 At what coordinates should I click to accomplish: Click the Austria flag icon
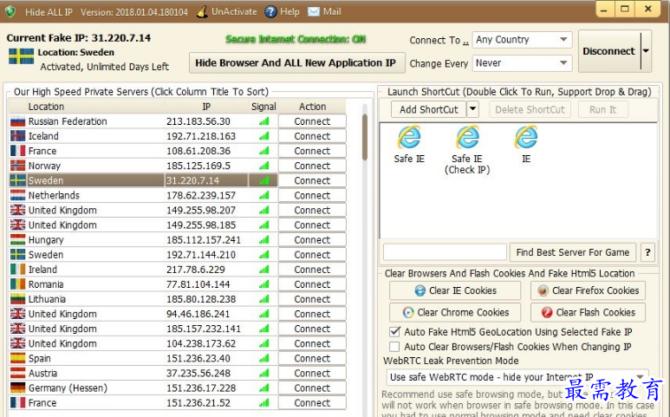point(17,373)
